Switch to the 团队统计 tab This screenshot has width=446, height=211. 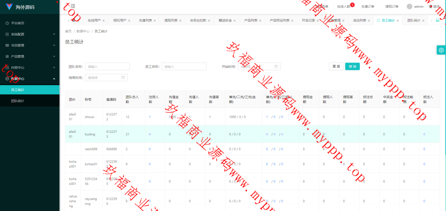[x=414, y=20]
